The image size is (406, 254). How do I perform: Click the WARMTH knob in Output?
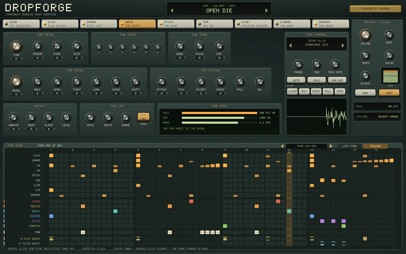pyautogui.click(x=14, y=118)
